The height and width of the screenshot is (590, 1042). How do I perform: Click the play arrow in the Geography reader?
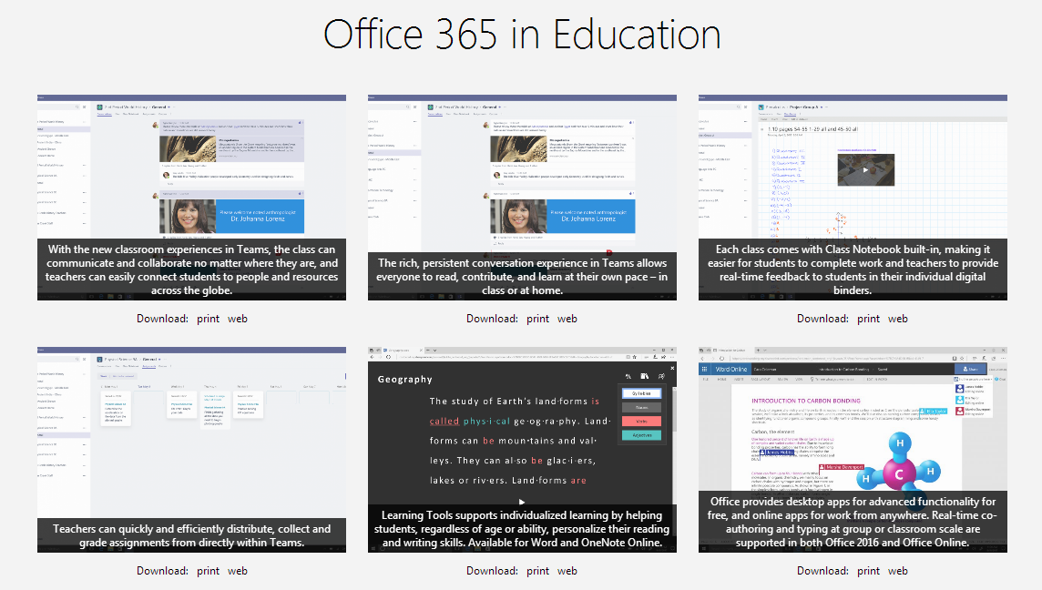[522, 502]
